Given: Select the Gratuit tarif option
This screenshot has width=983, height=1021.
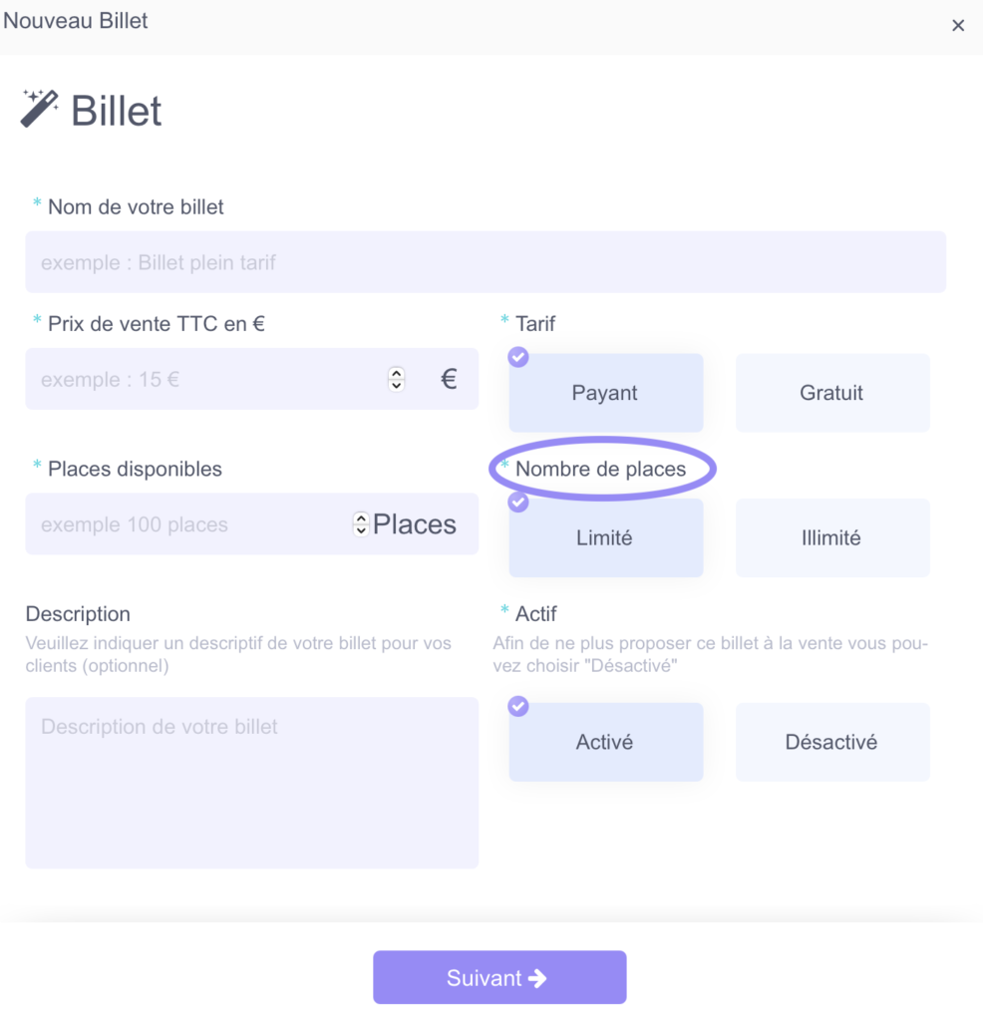Looking at the screenshot, I should 832,393.
